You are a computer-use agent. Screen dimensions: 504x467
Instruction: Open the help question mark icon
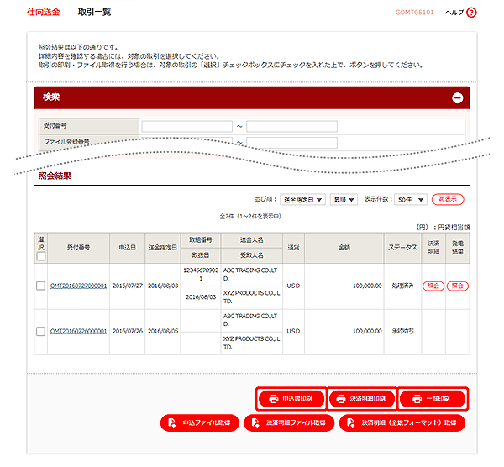[x=471, y=13]
